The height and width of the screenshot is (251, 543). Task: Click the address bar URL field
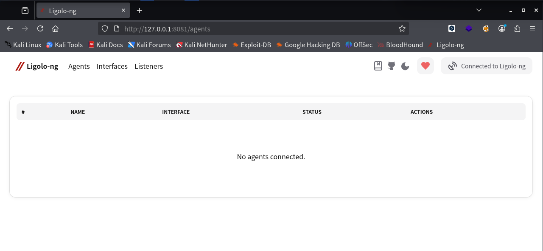(255, 29)
